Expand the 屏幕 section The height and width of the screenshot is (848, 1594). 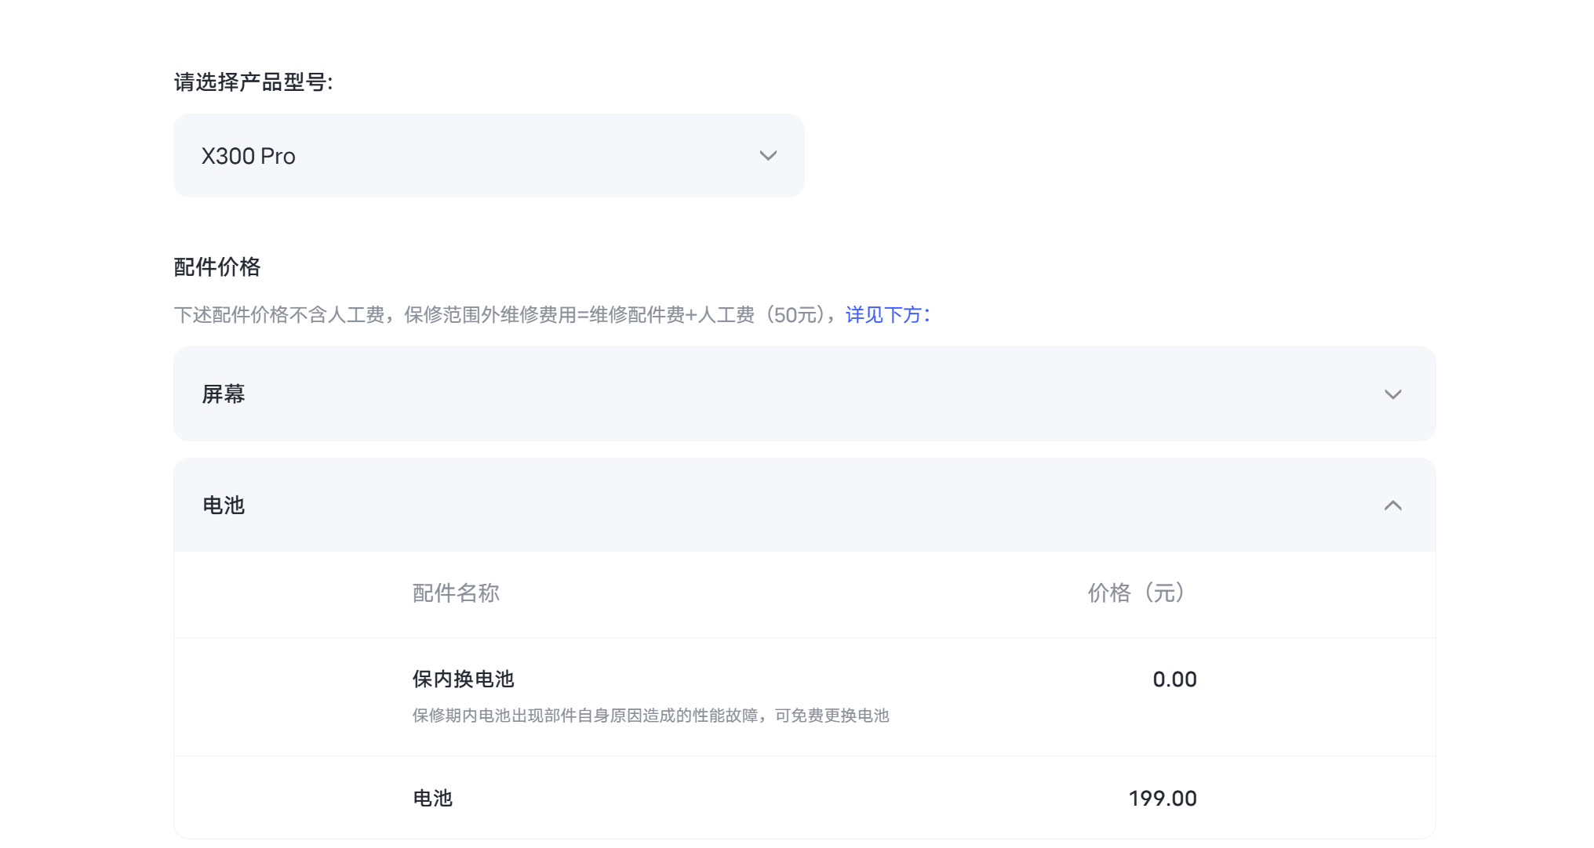click(803, 393)
